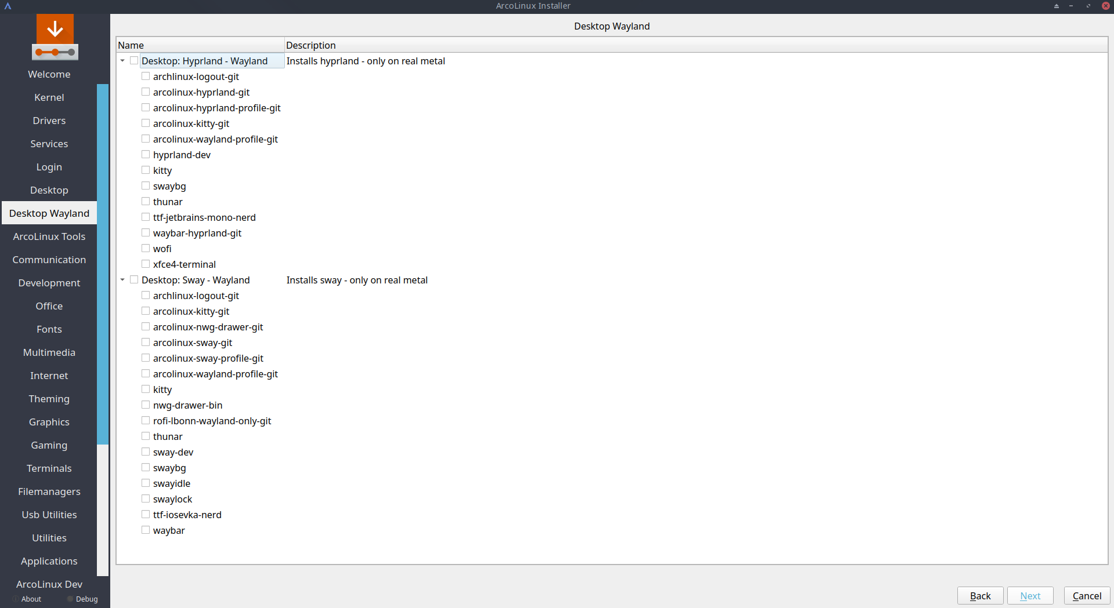Viewport: 1114px width, 608px height.
Task: Open the Utilities step in the sidebar
Action: click(x=49, y=538)
